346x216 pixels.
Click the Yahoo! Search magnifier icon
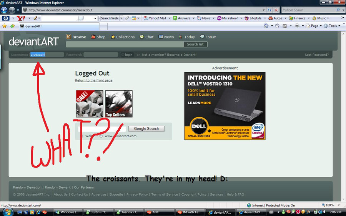[338, 10]
